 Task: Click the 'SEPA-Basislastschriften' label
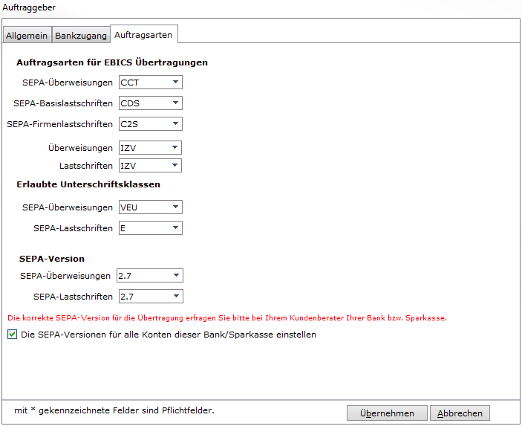[63, 103]
